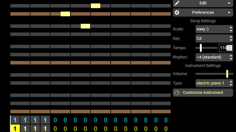Screen dimensions: 236x132
Task: Select bar 5 empty pattern of cyan channel
Action: (55, 120)
